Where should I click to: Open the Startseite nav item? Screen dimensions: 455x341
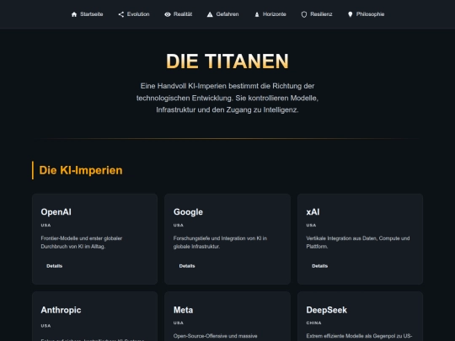tap(87, 14)
